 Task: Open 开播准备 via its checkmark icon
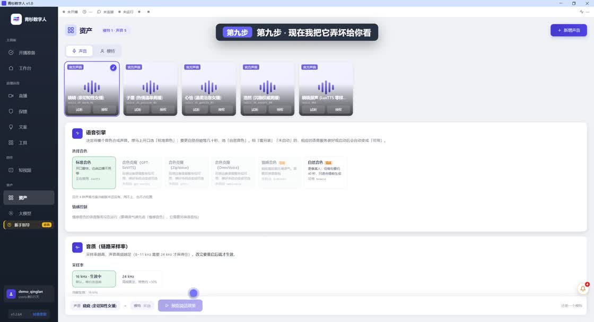coord(11,52)
